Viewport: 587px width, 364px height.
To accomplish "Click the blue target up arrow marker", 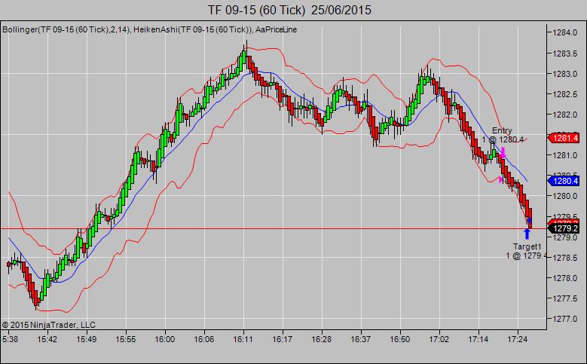I will tap(527, 234).
